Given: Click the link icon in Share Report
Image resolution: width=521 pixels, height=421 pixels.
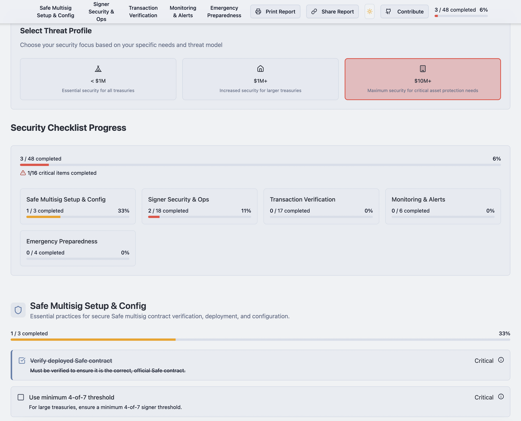Looking at the screenshot, I should pyautogui.click(x=314, y=12).
